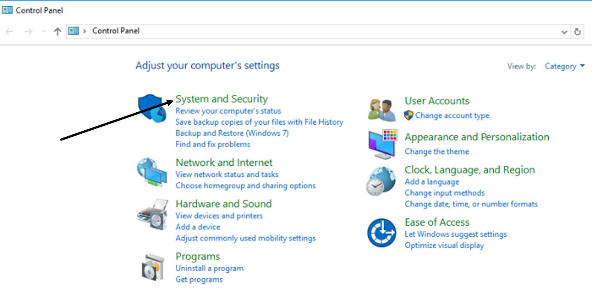Open Appearance and Personalization category

click(477, 137)
